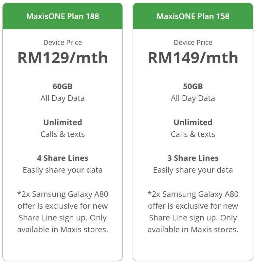
Task: Click the RM149/mth device price
Action: tap(193, 58)
